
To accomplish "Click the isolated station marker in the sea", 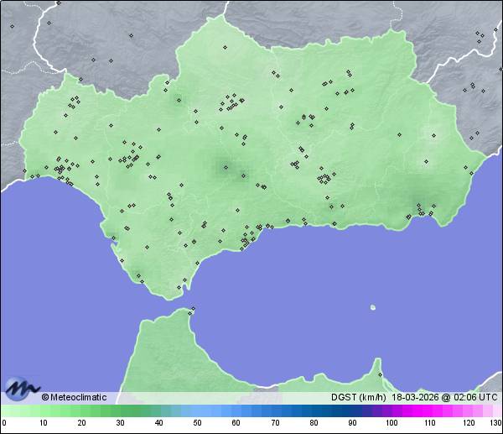I will [x=373, y=308].
